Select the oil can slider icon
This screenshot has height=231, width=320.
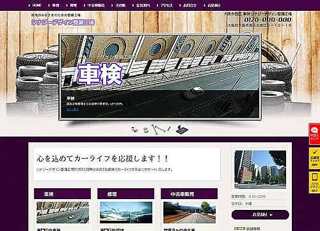[146, 130]
